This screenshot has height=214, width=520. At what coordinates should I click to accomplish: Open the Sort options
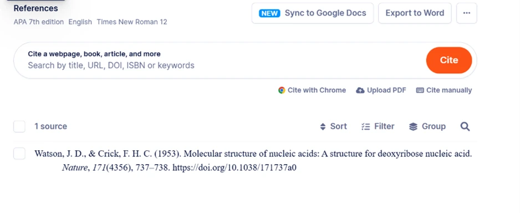(x=333, y=126)
